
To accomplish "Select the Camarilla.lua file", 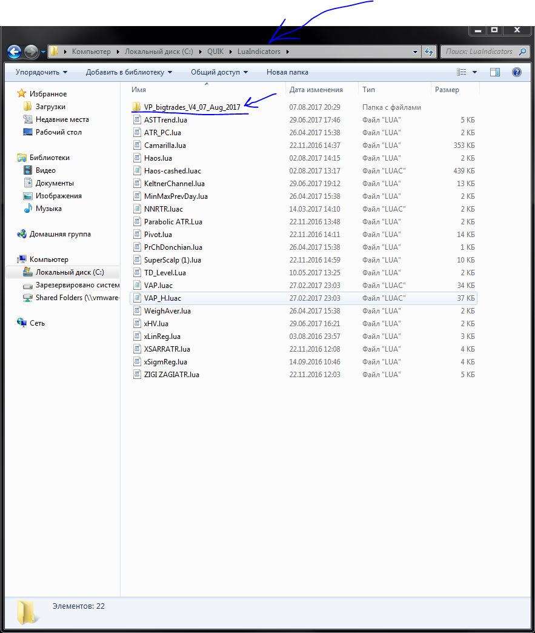I will coord(165,146).
